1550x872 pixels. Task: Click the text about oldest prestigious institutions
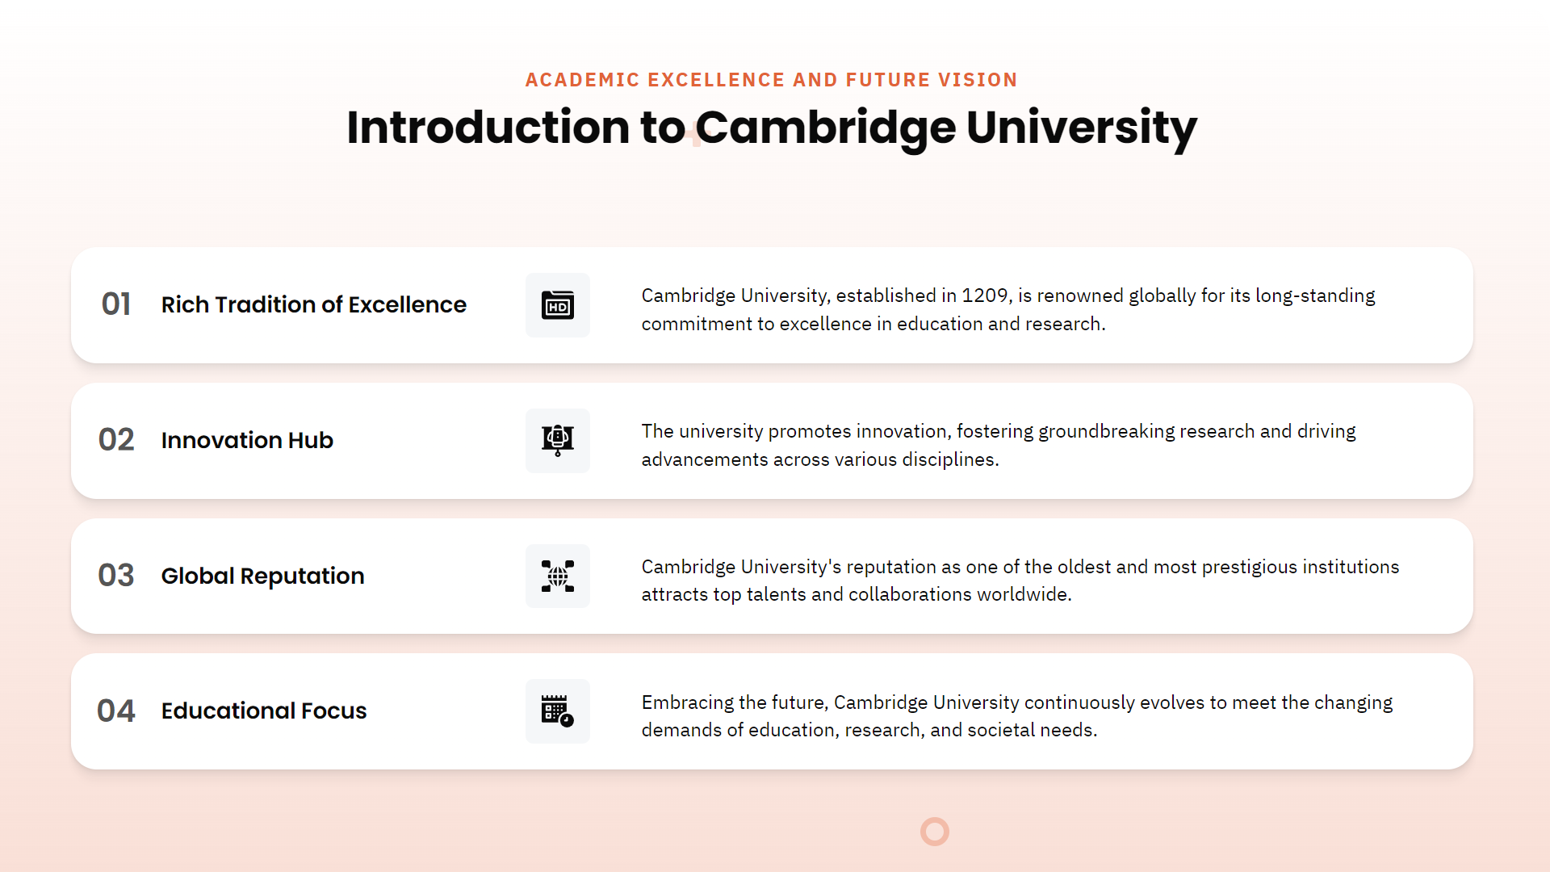point(1020,581)
